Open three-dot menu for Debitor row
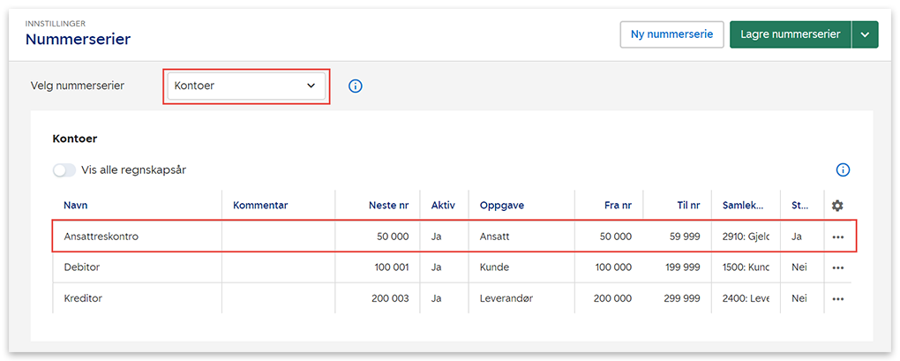This screenshot has height=361, width=900. (x=837, y=267)
